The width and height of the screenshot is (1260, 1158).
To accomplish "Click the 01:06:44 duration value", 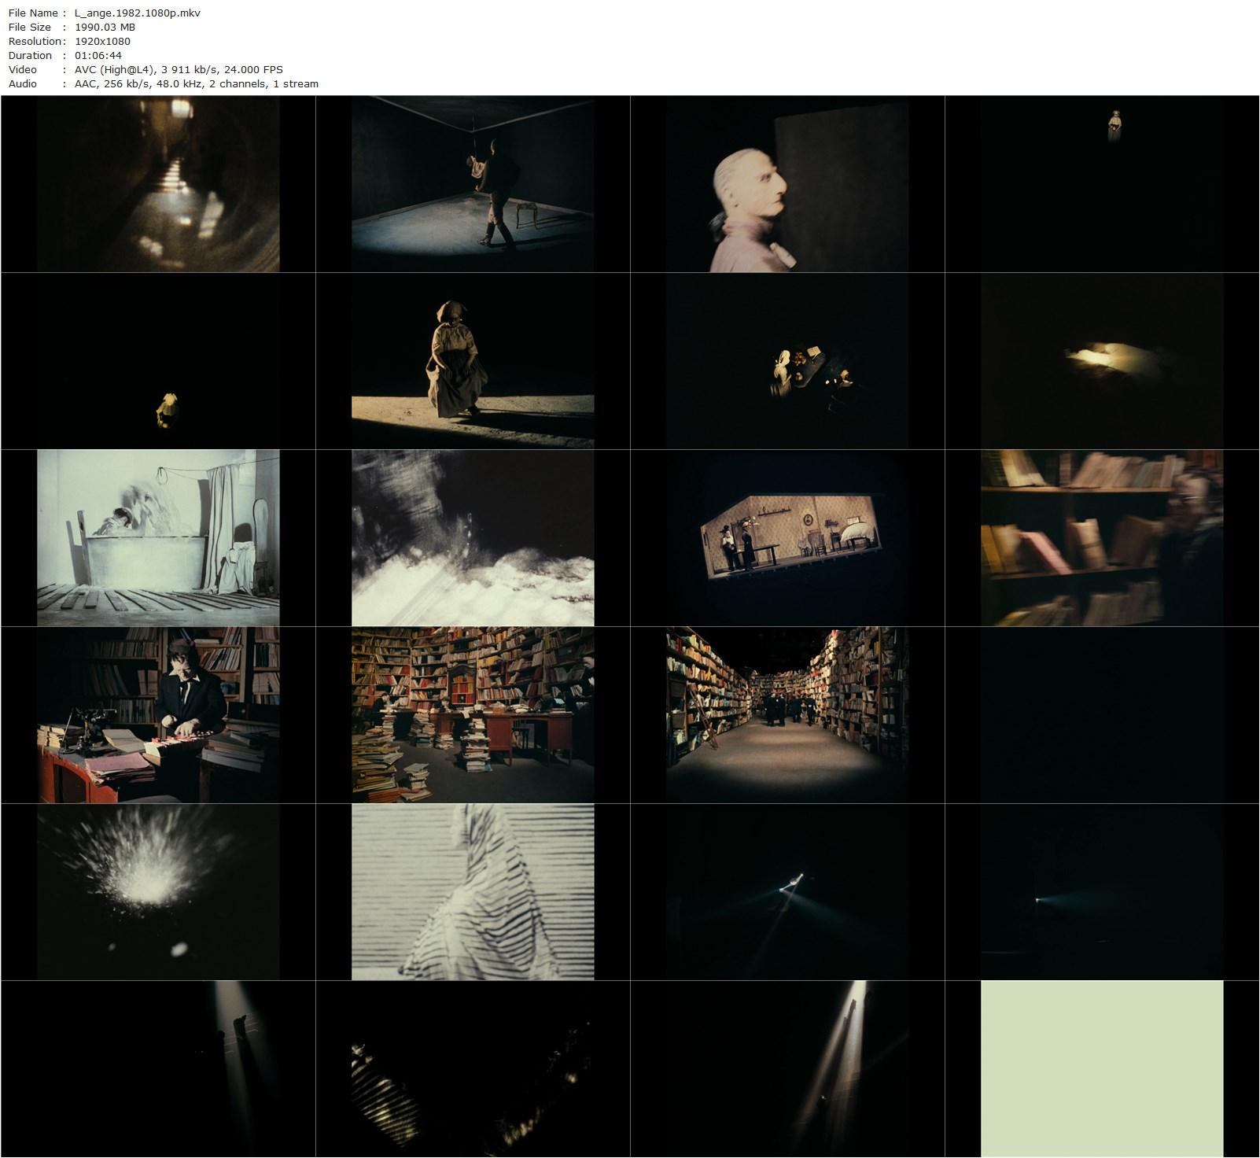I will [x=98, y=55].
